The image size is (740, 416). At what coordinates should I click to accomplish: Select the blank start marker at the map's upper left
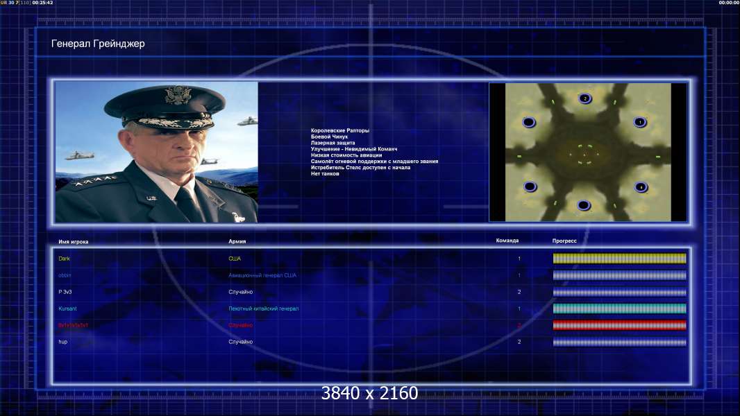click(x=528, y=123)
